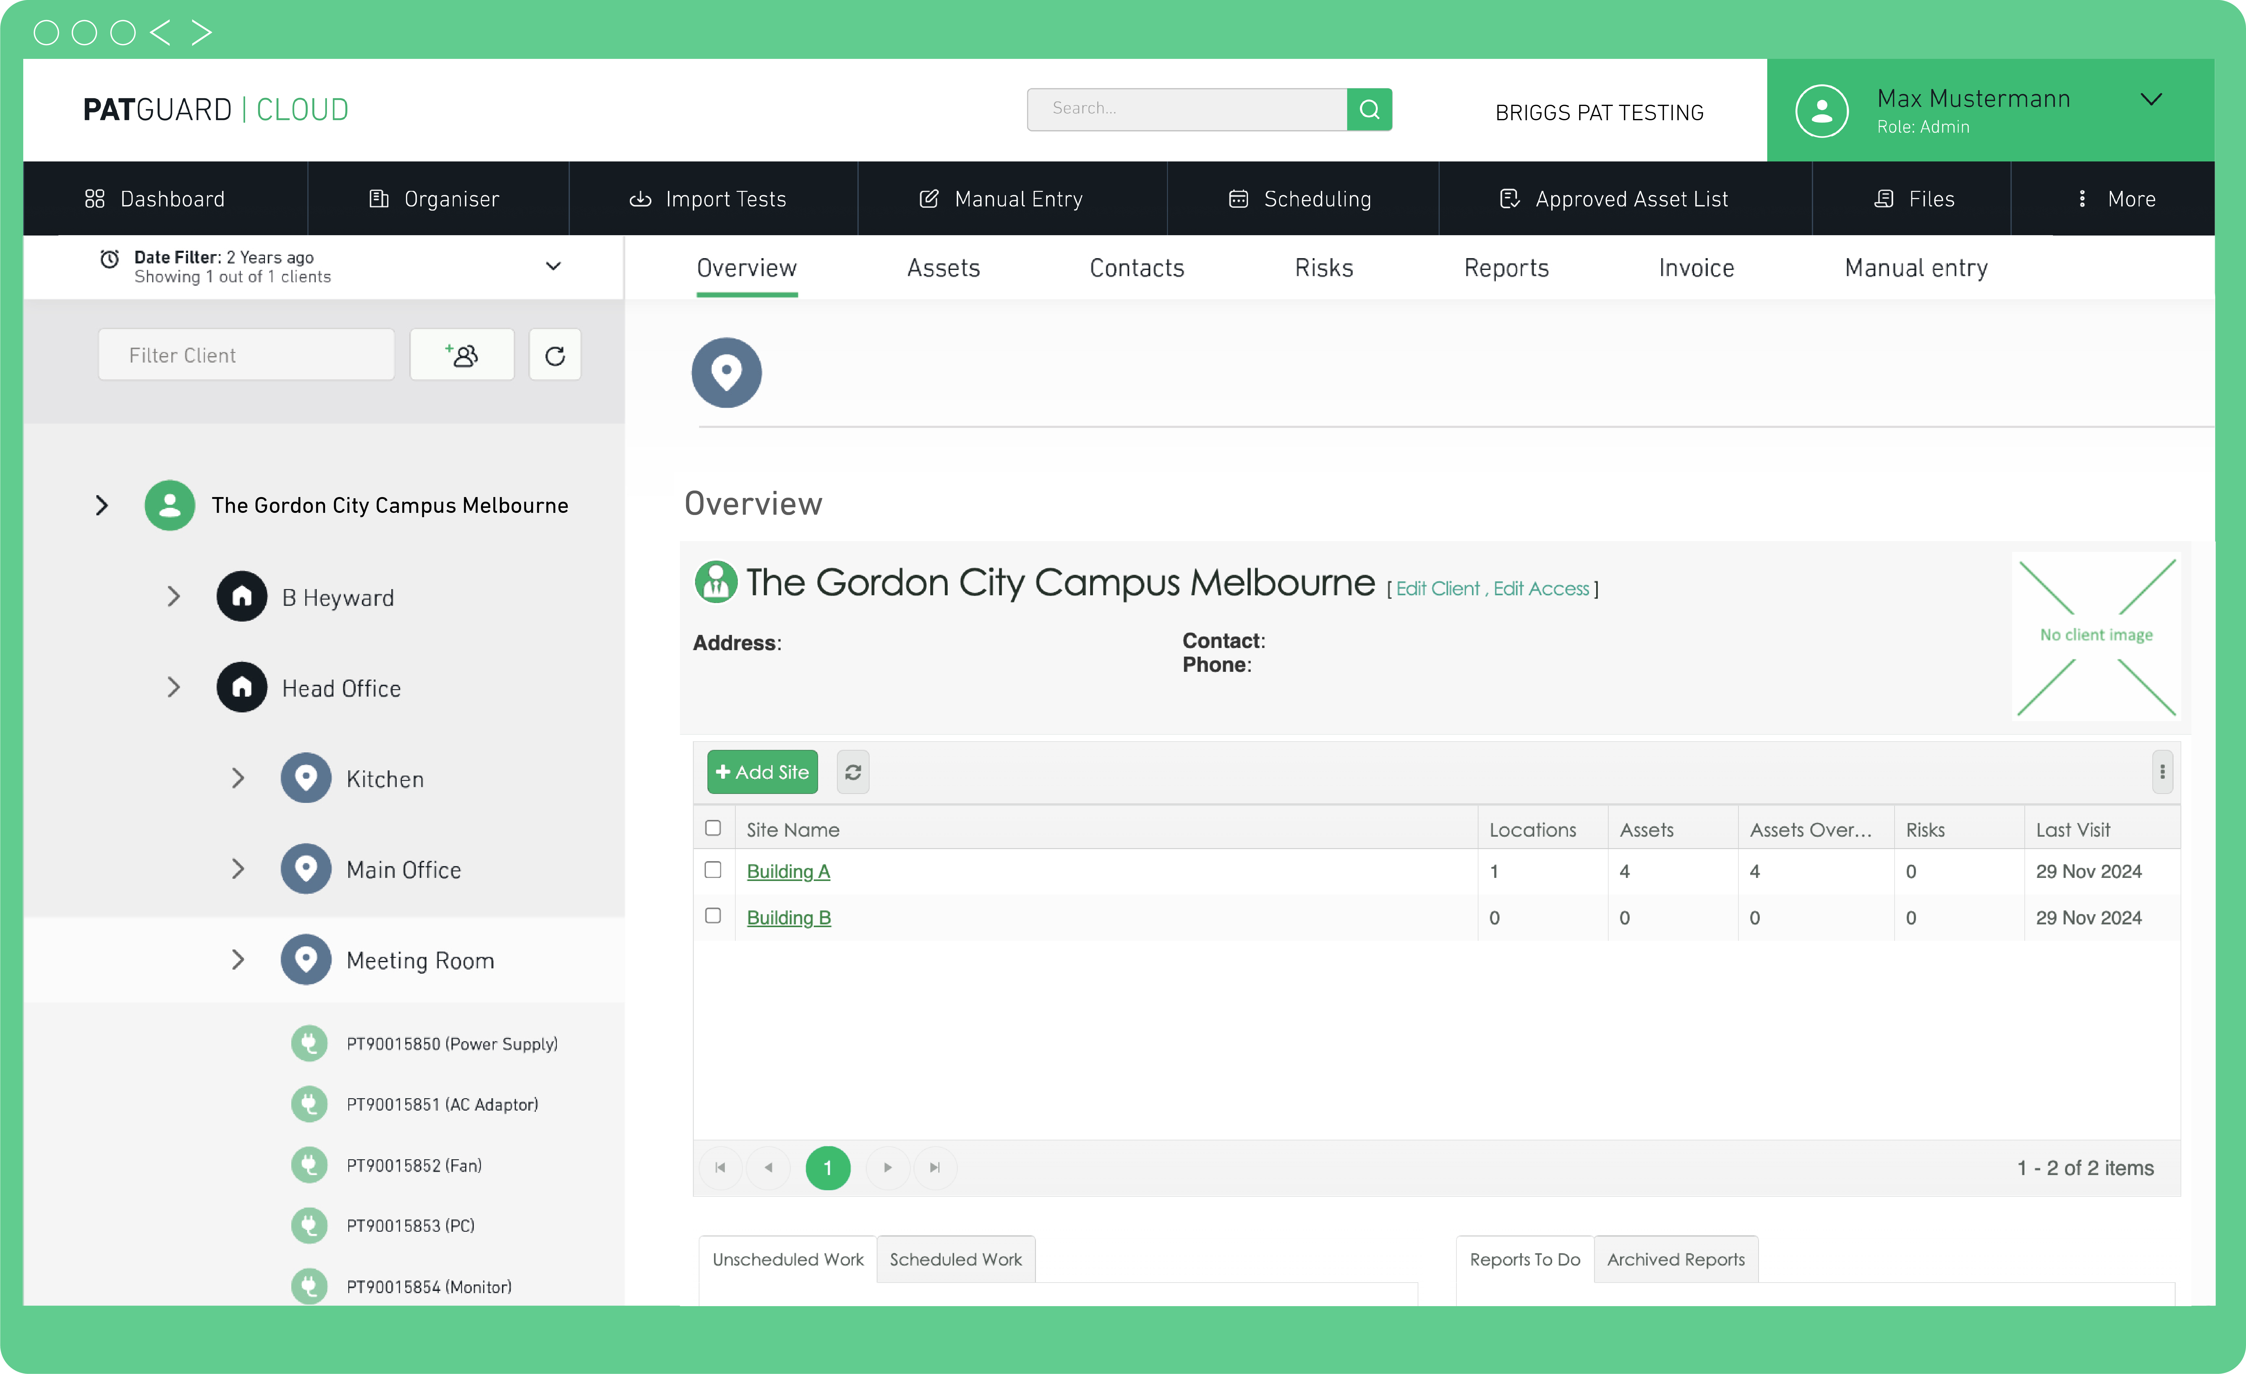Select PT90015852 (Fan) in the tree

pos(414,1165)
